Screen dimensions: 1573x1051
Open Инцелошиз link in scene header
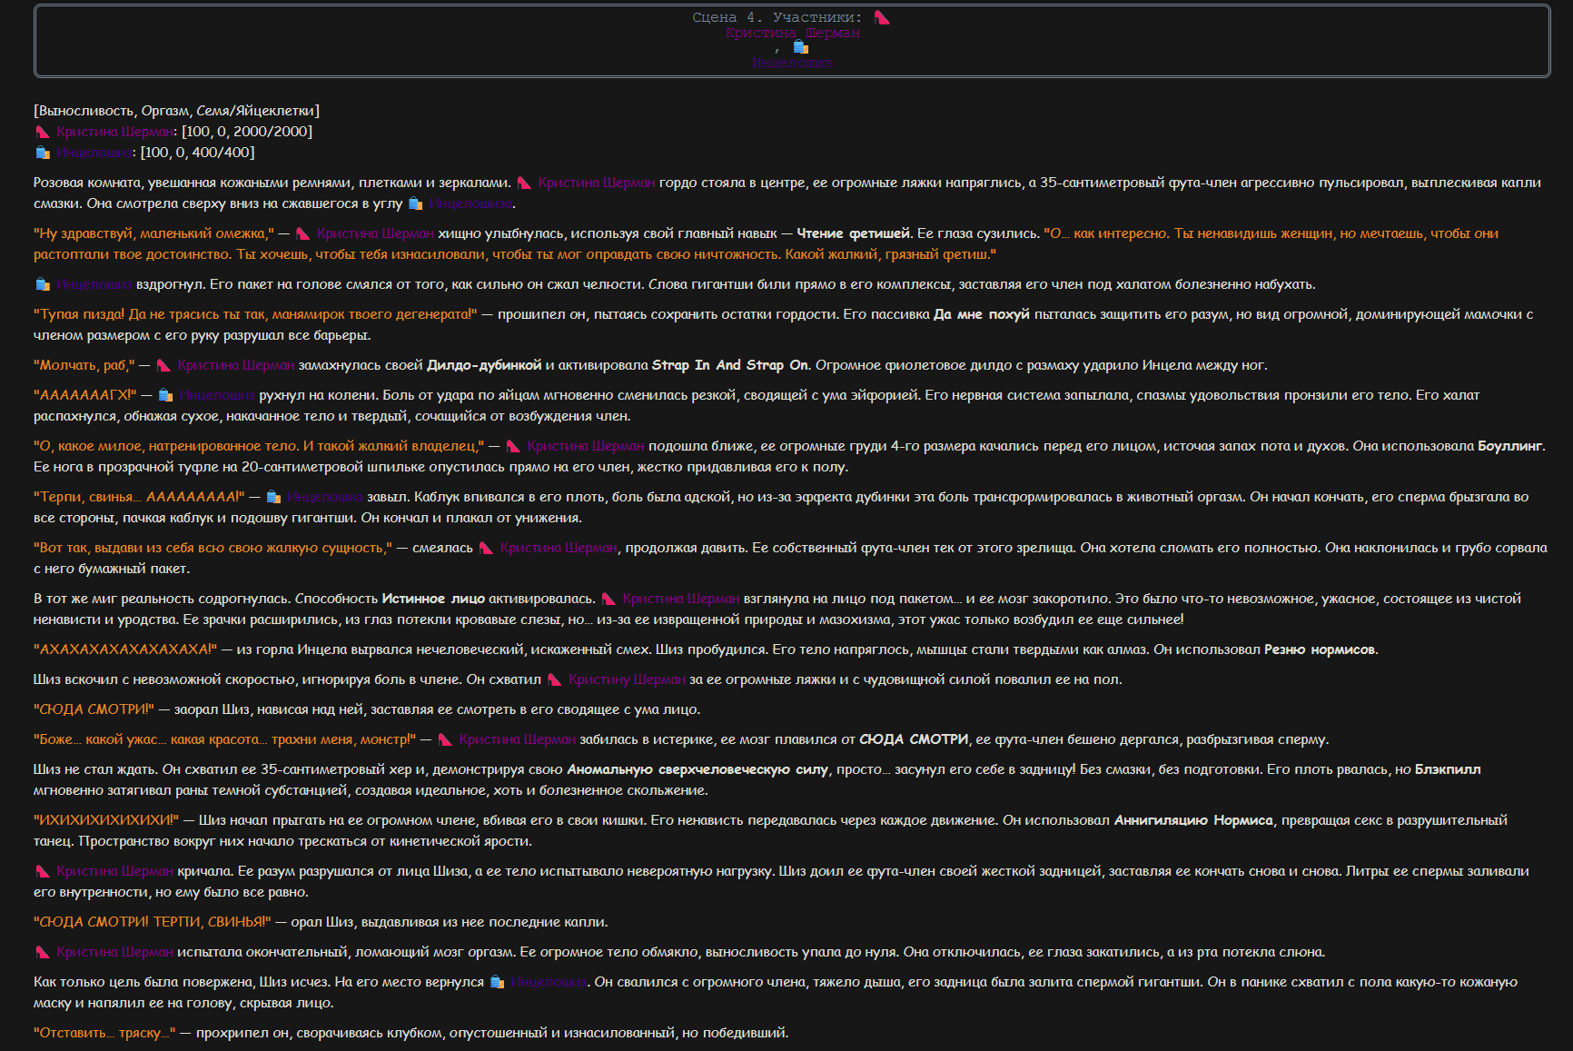(792, 63)
